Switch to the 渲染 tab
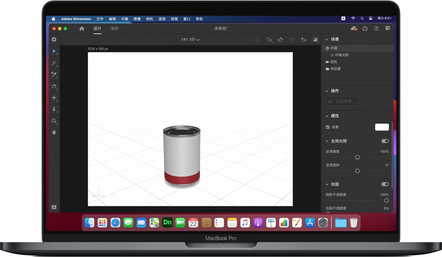The width and height of the screenshot is (442, 257). [114, 29]
